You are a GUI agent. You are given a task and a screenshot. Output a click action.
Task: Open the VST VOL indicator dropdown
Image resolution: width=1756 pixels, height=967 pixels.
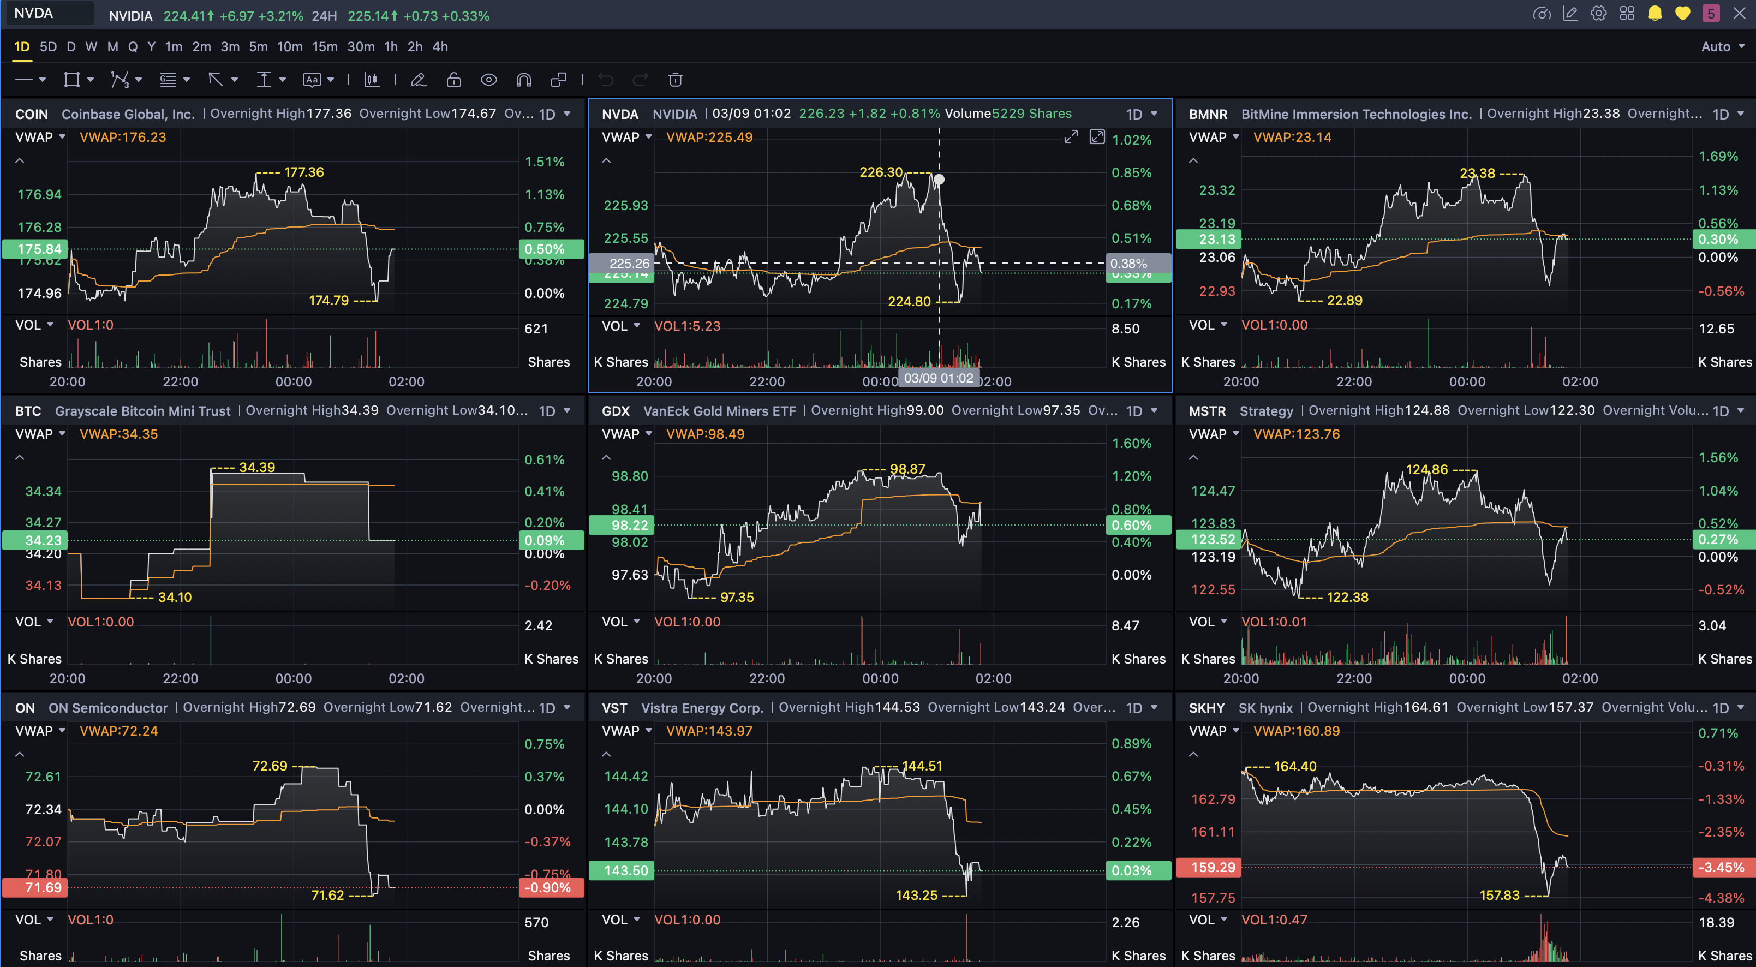621,920
